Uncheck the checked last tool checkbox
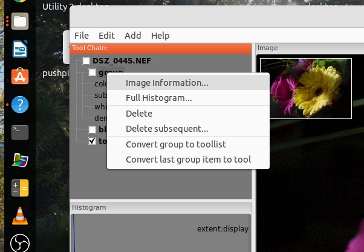 92,141
